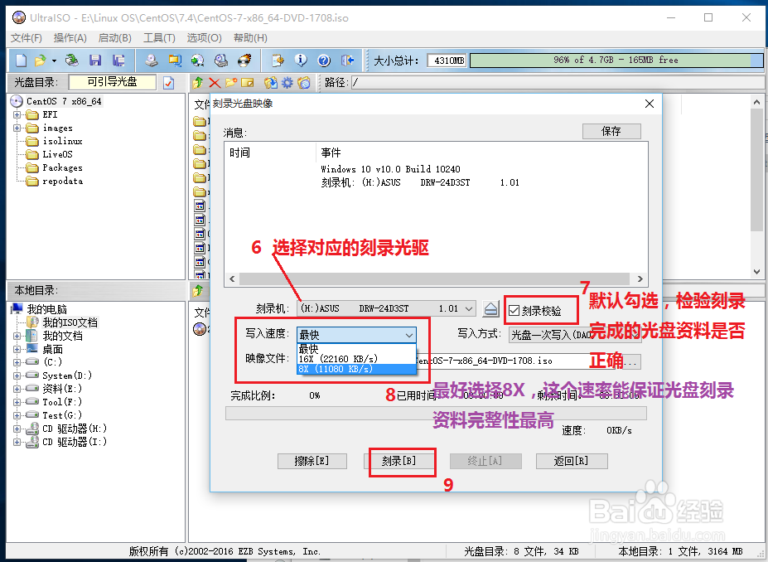Click the 路径 path input field

(557, 83)
